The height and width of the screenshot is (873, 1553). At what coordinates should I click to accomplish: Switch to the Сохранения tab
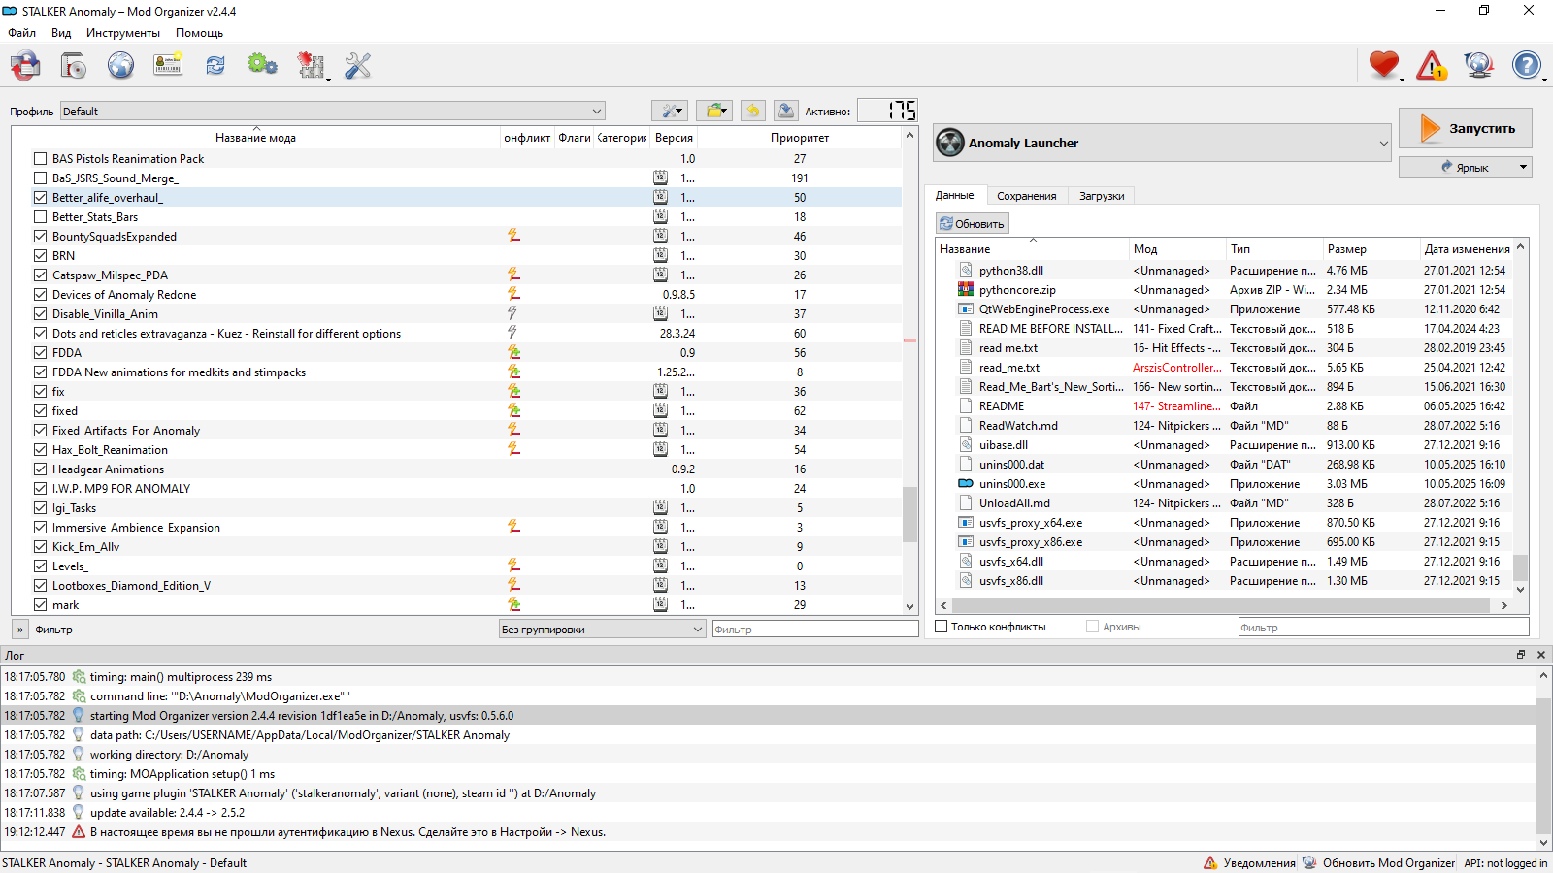tap(1026, 196)
